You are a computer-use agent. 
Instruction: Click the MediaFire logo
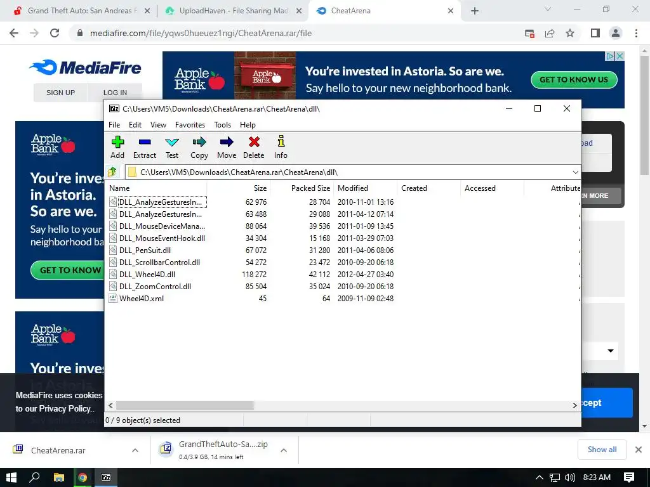[85, 67]
